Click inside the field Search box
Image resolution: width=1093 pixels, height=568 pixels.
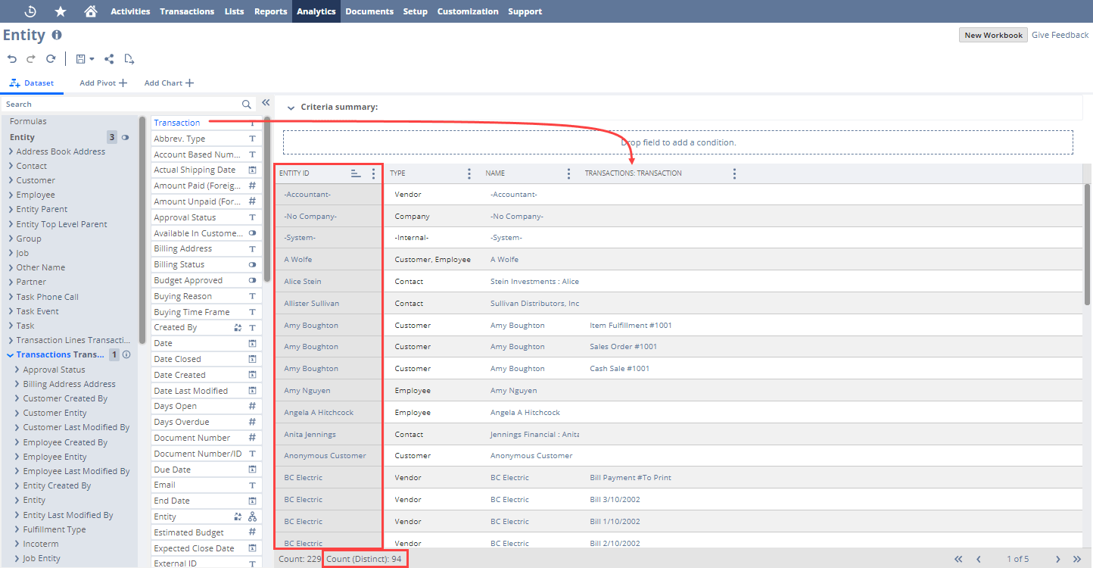pos(121,105)
